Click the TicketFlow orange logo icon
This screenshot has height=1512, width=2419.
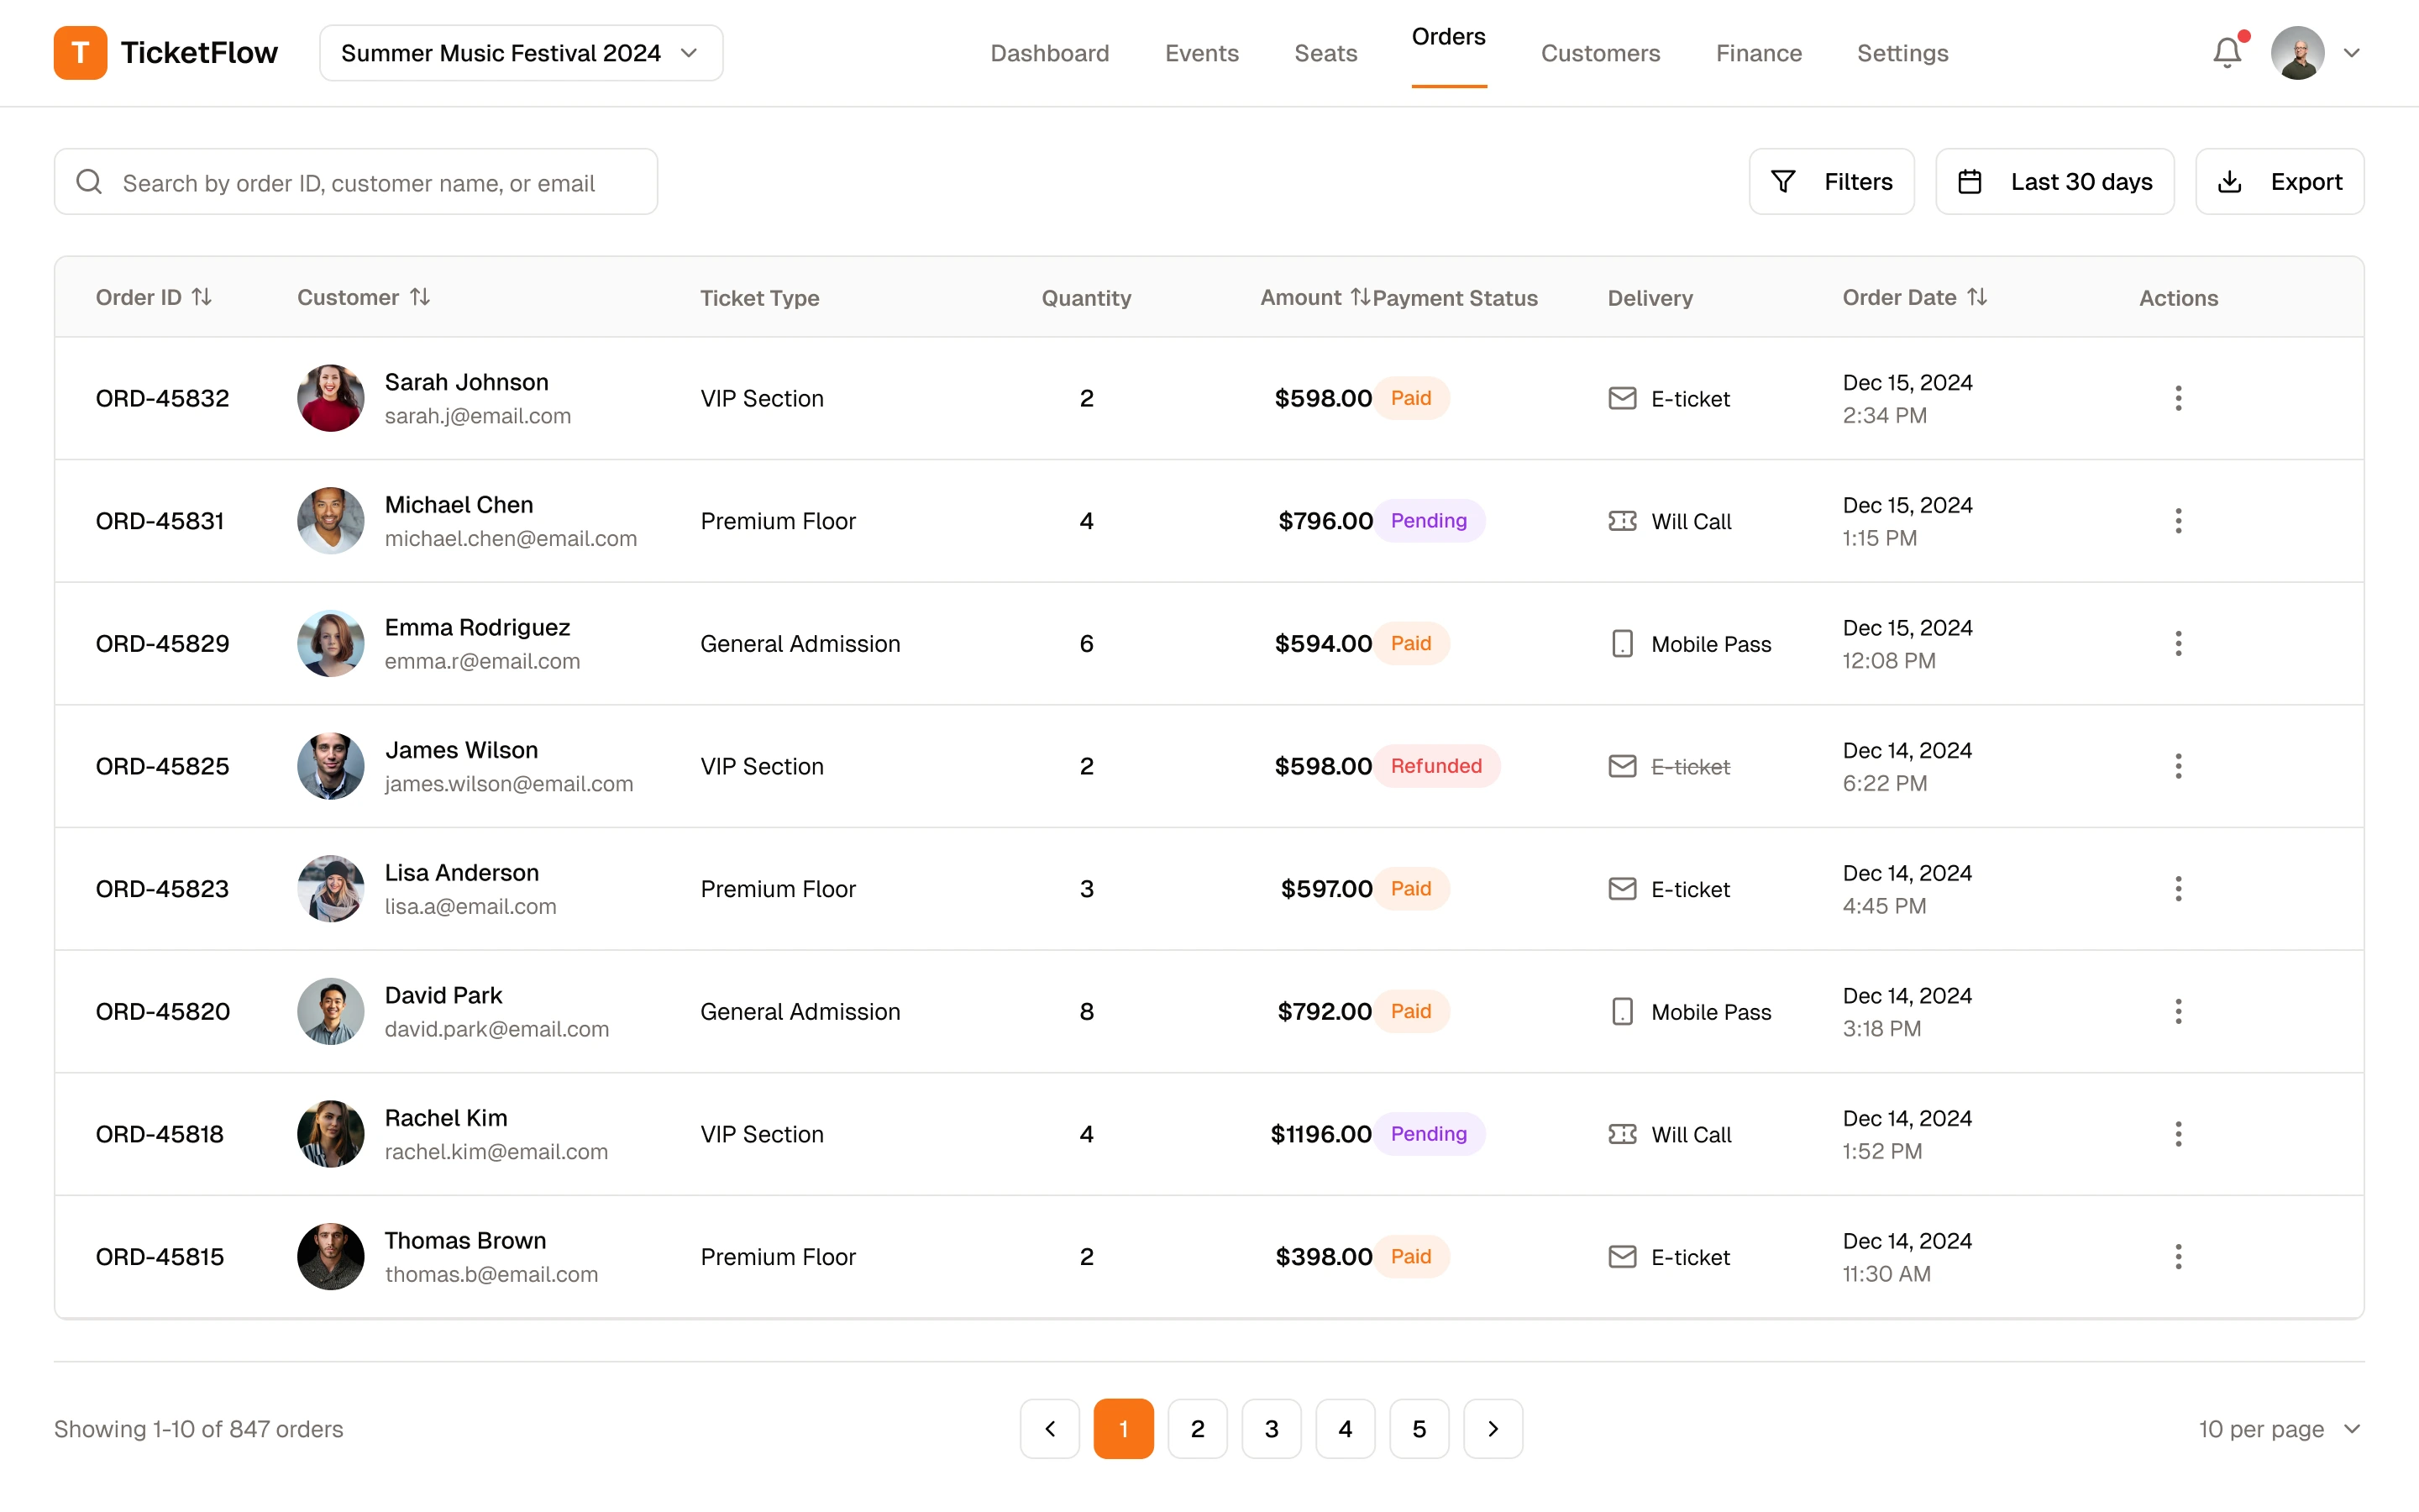point(80,52)
